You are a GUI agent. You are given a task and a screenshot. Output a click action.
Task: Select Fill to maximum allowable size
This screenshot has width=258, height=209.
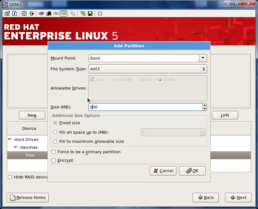pyautogui.click(x=55, y=142)
